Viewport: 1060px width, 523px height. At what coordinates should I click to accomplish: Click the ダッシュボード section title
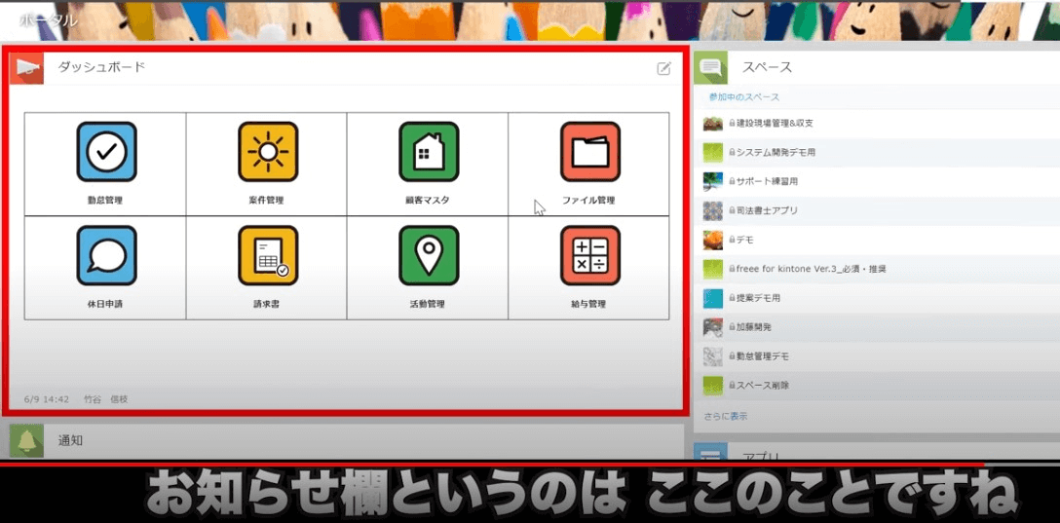101,67
